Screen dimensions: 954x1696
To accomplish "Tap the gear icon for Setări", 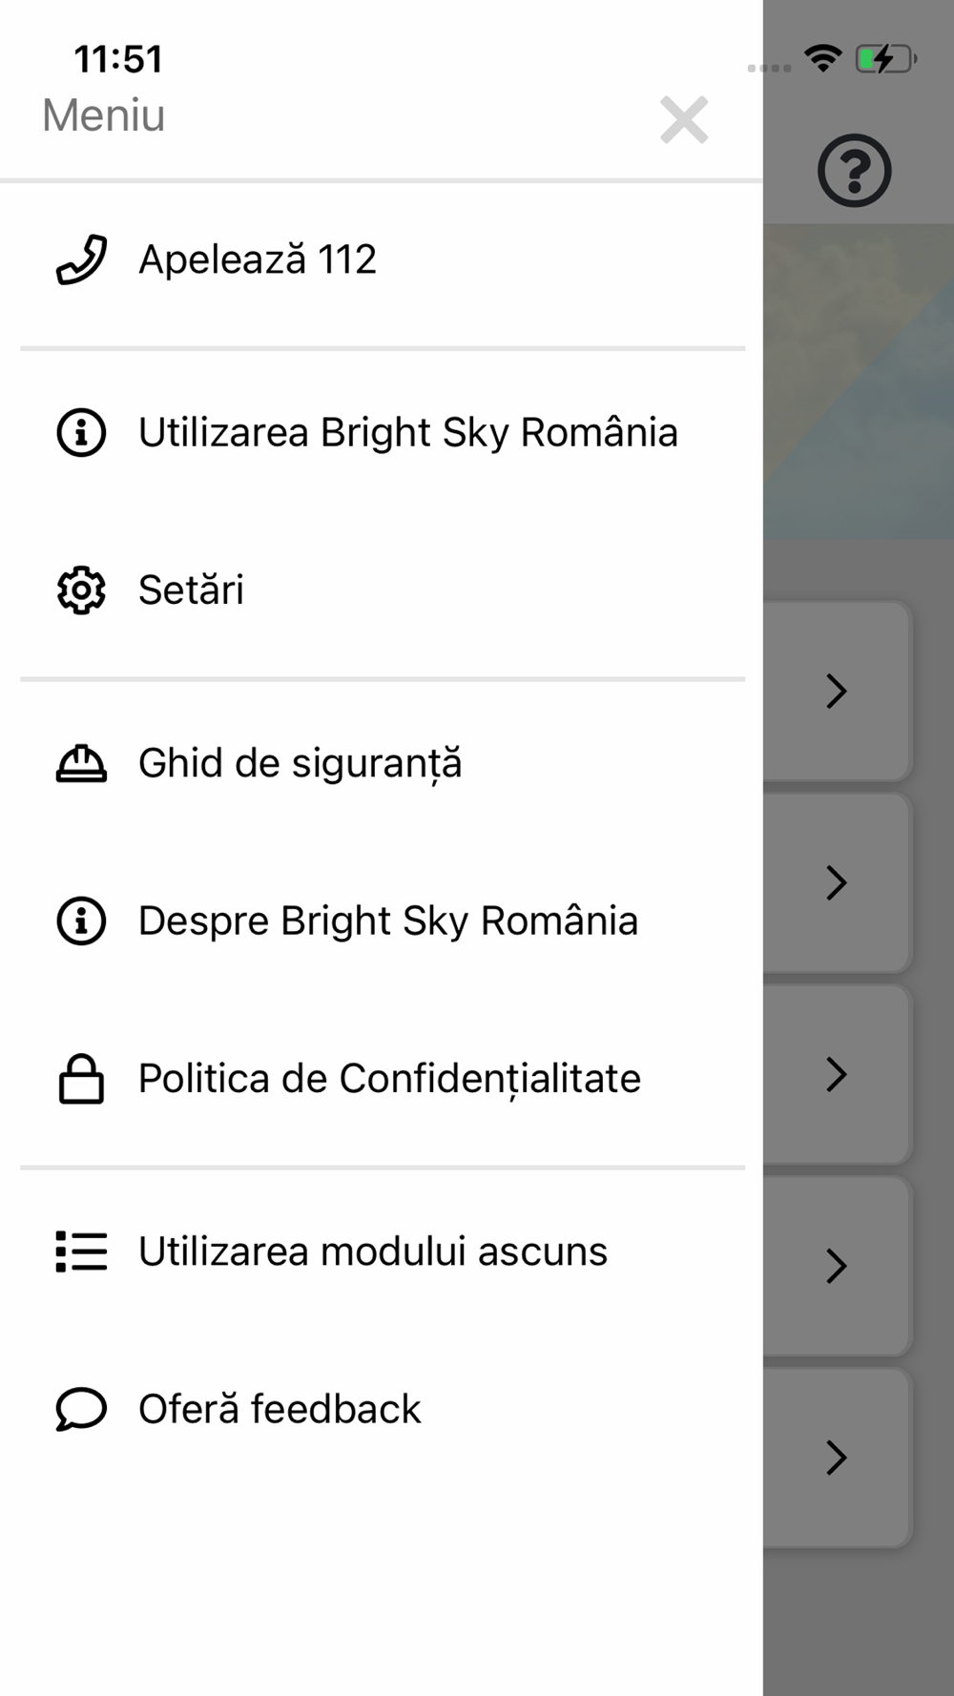I will click(x=81, y=590).
